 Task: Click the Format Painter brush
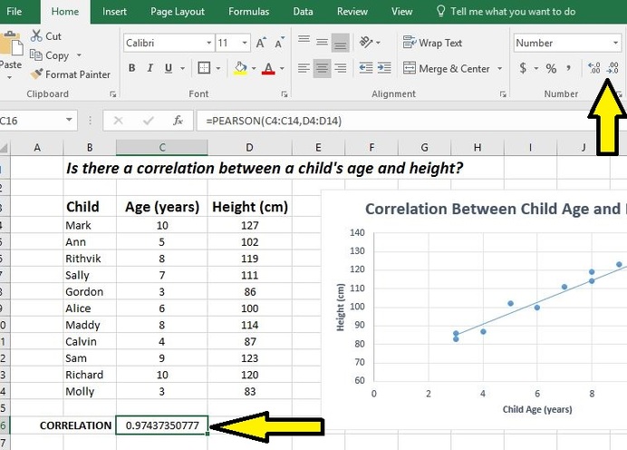coord(36,74)
